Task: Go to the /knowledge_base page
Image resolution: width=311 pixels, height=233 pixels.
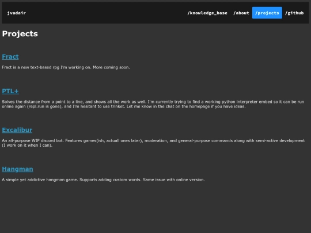Action: (x=207, y=13)
